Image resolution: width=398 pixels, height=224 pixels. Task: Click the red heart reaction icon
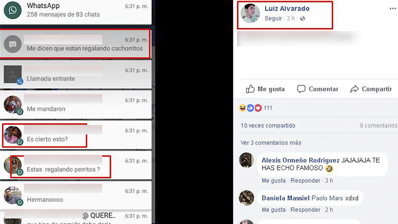tap(258, 108)
